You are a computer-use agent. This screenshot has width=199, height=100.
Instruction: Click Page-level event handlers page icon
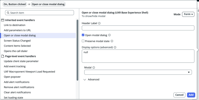tap(3, 56)
